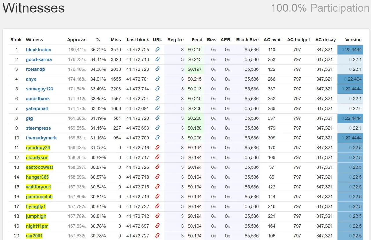Select highlighted witness eastooowest
Screen dimensions: 371x240
click(39, 167)
